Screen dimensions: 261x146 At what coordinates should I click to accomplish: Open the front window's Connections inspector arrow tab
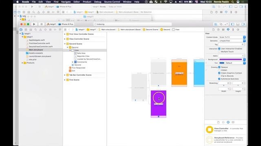click(x=238, y=30)
